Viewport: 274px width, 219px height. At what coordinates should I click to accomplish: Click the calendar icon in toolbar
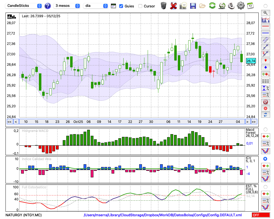(250, 5)
